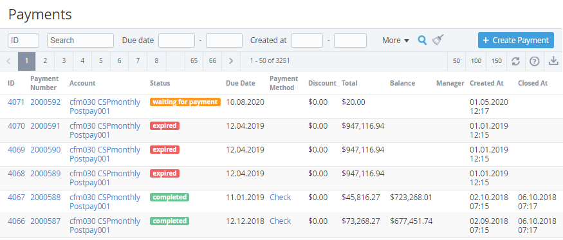Click the Due date start field
563x240 pixels.
tap(177, 41)
